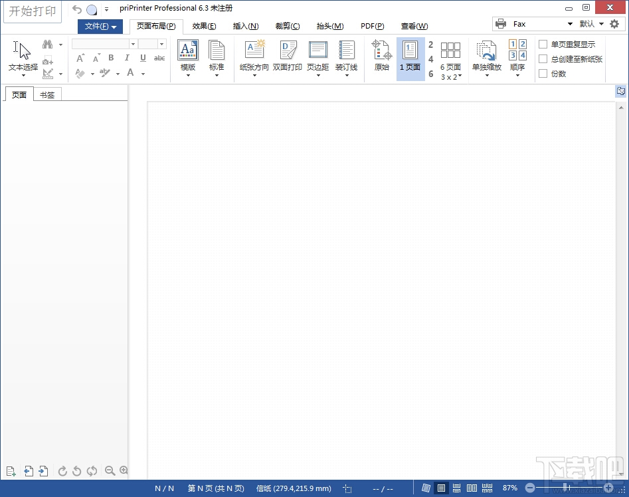Viewport: 629px width, 497px height.
Task: Check the 份数 copies checkbox
Action: (x=543, y=74)
